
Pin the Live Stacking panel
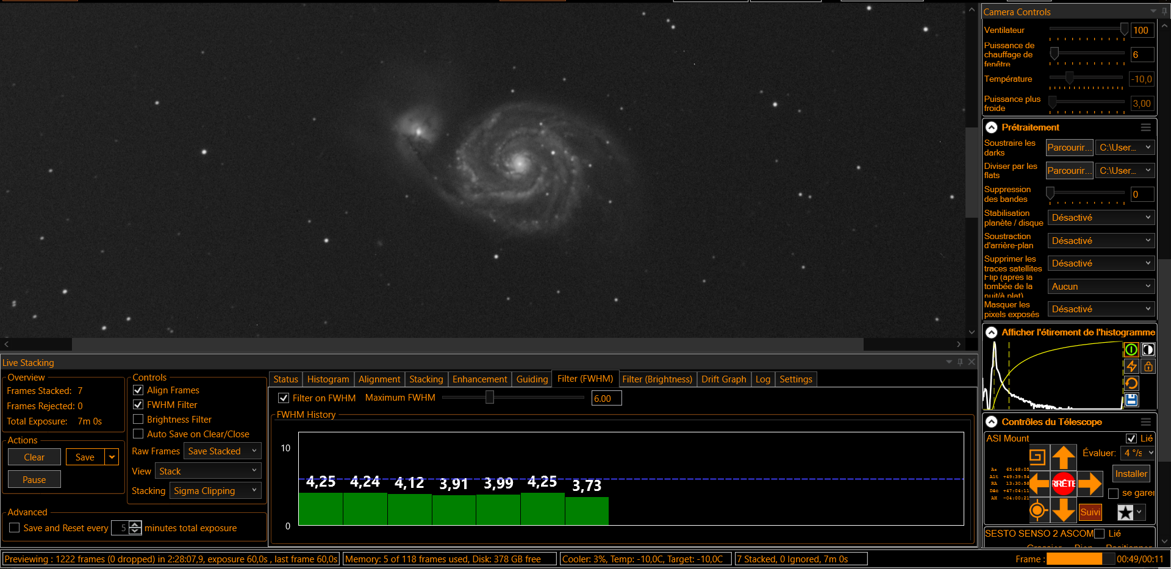[960, 362]
